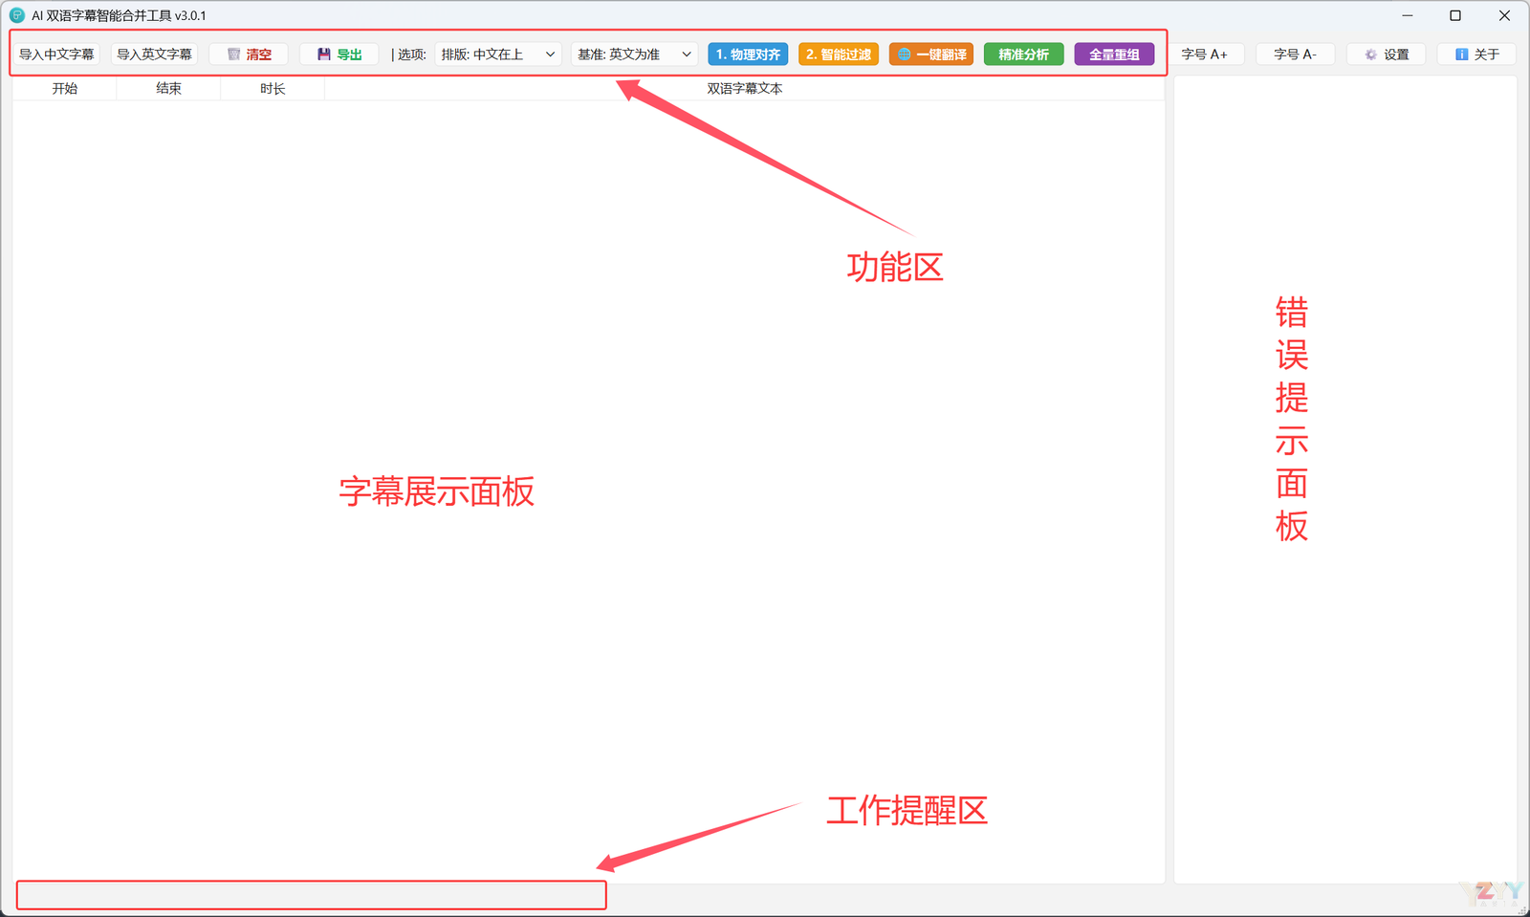Click the 开始 column header
This screenshot has height=917, width=1530.
[x=64, y=89]
